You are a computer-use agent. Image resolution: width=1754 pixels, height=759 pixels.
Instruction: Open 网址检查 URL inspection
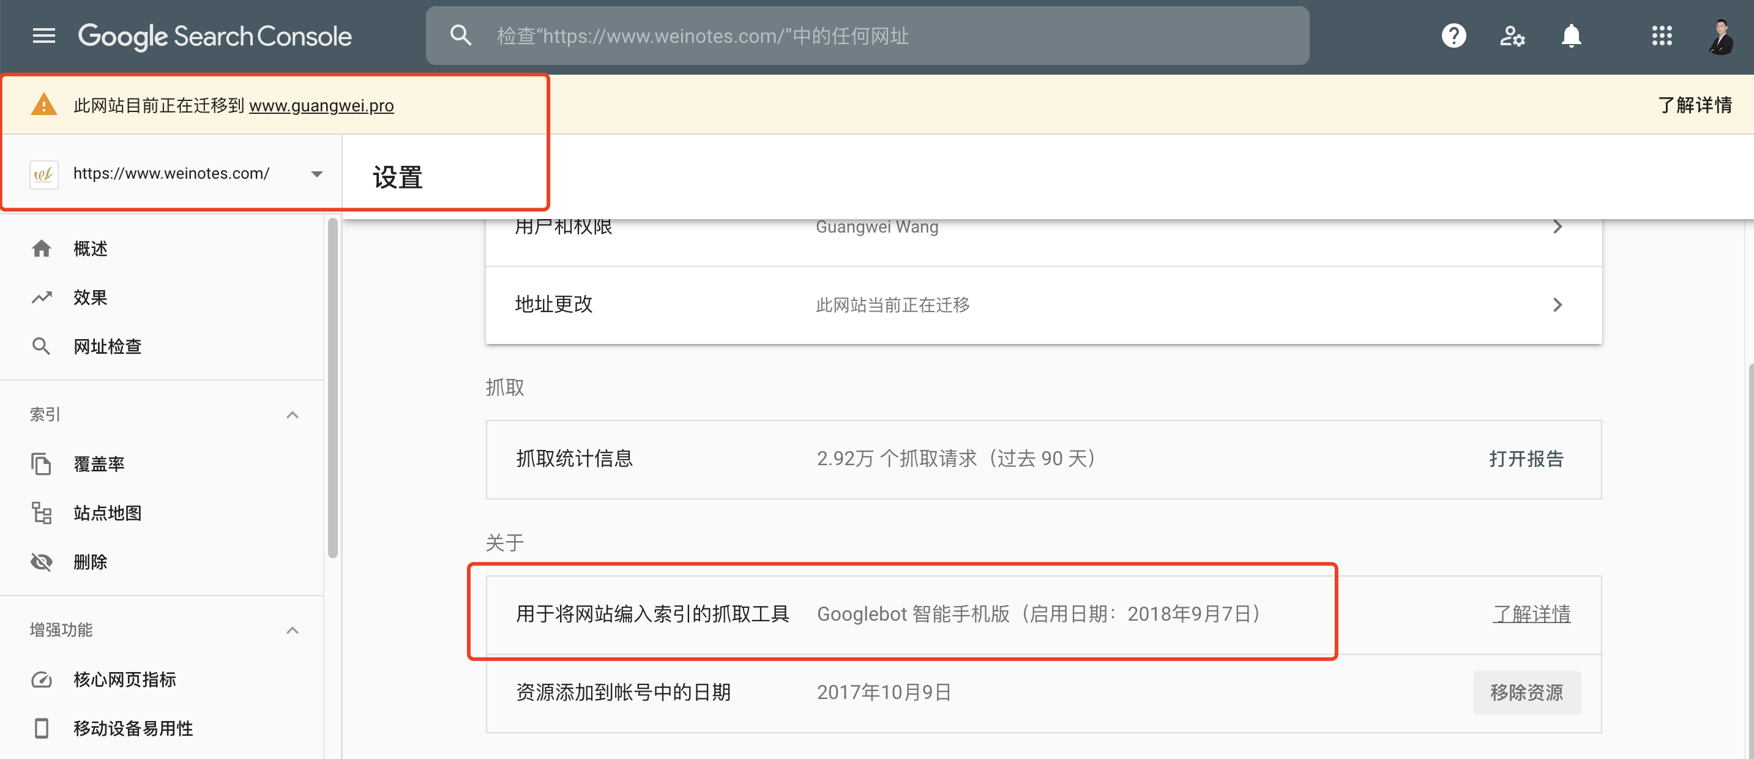[108, 346]
